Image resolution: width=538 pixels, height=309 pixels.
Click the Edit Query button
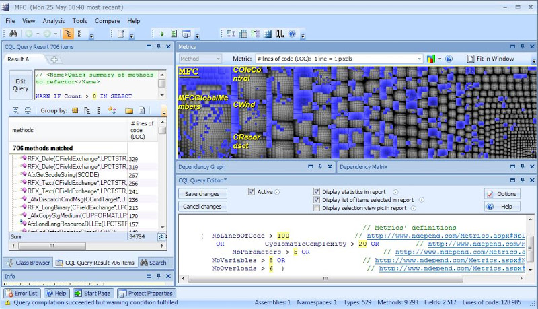21,85
